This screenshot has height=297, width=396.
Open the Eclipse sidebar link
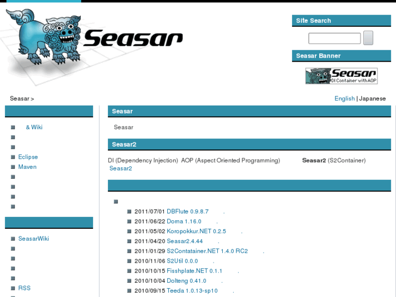28,157
